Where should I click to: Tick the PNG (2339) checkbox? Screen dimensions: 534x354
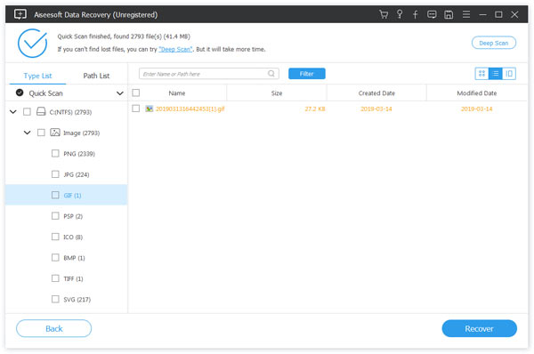click(55, 154)
